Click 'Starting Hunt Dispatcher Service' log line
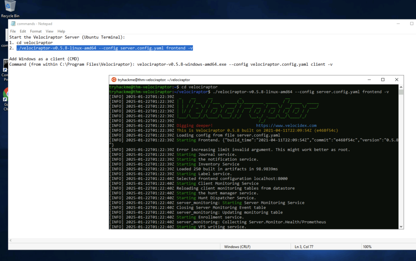This screenshot has width=416, height=261. tap(182, 198)
